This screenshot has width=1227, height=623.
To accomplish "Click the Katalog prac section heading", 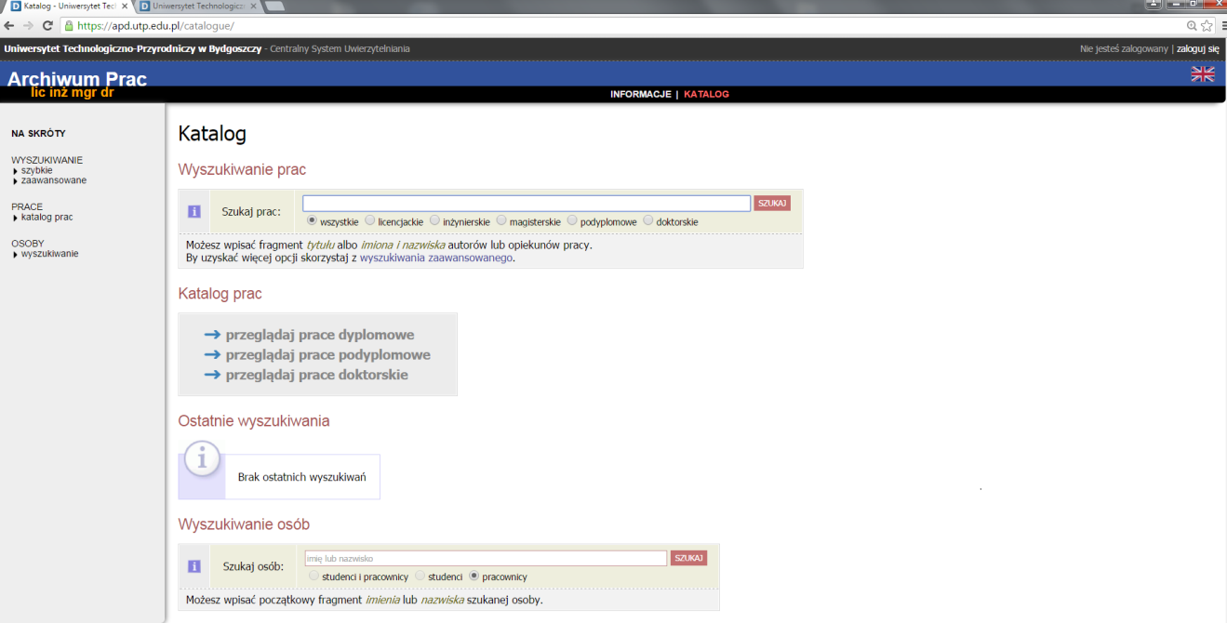I will (x=220, y=294).
